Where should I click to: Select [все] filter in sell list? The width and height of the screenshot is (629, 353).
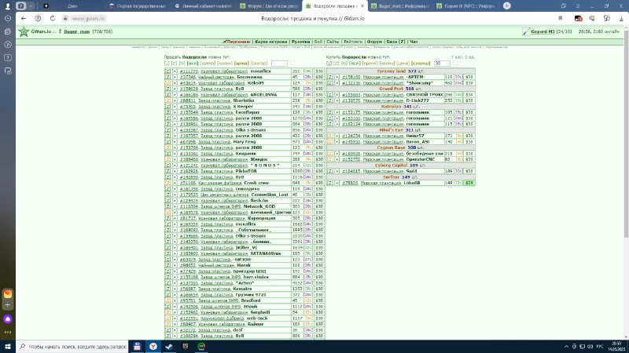[x=193, y=64]
